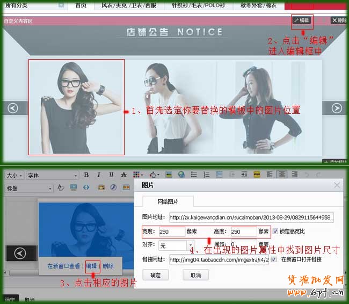Click the monitor preview icon
Screen dimensions: 349x304
(74, 187)
